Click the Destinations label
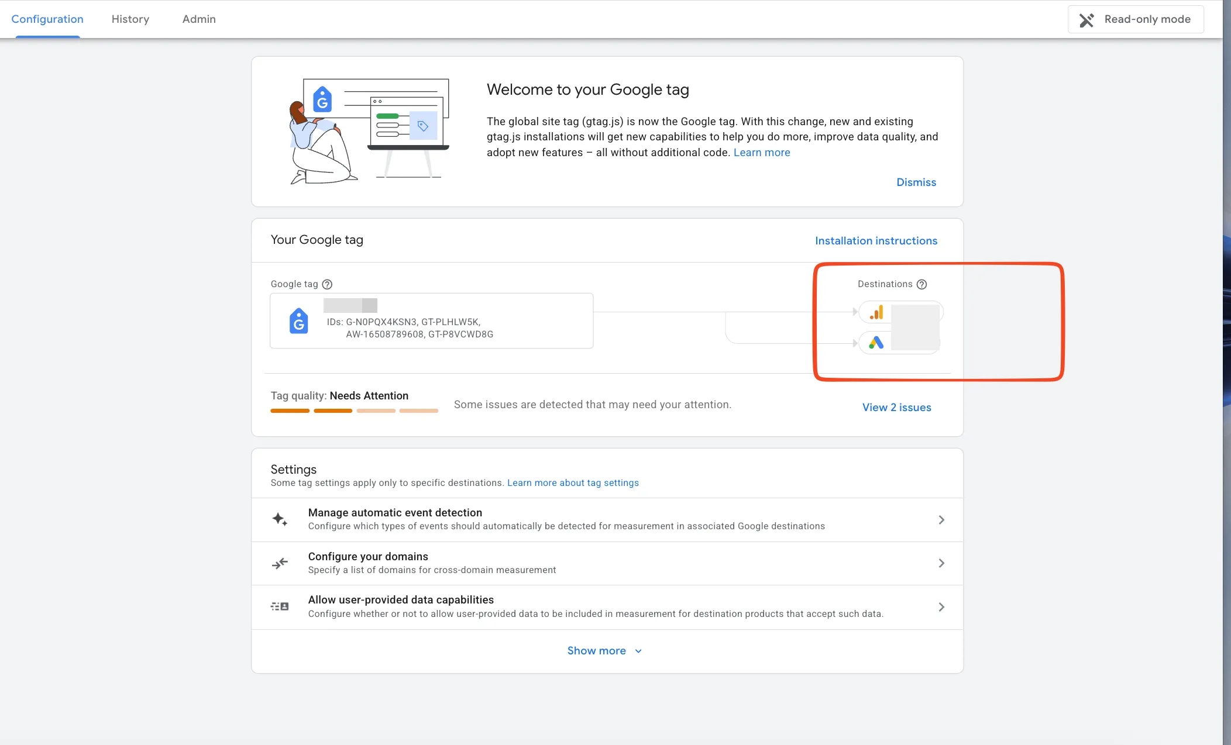This screenshot has width=1231, height=745. pyautogui.click(x=885, y=284)
